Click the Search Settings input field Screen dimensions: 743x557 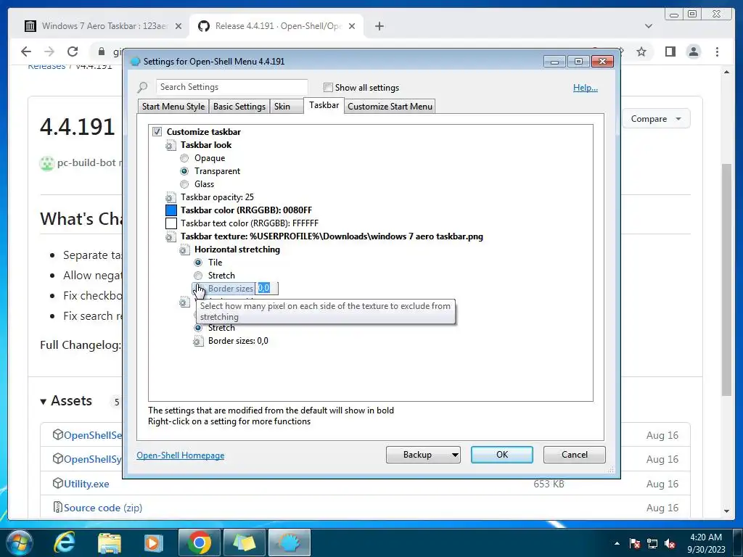click(231, 87)
